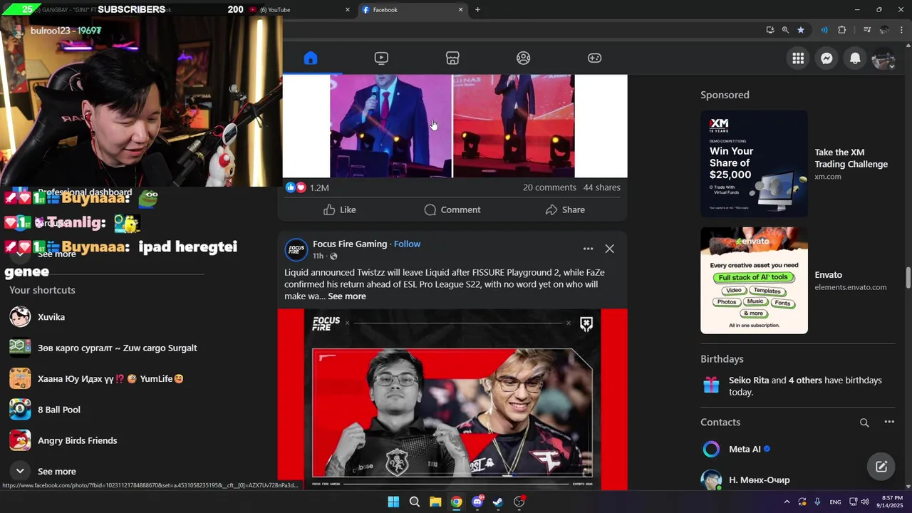Open the Facebook Home tab icon
This screenshot has height=513, width=912.
point(310,58)
